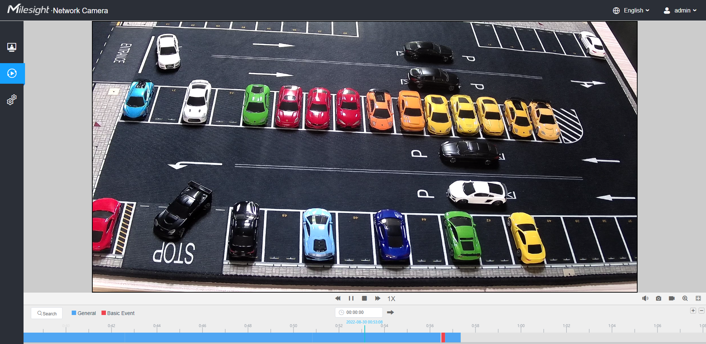Open the admin user dropdown
Screen dimensions: 706x344
(680, 10)
